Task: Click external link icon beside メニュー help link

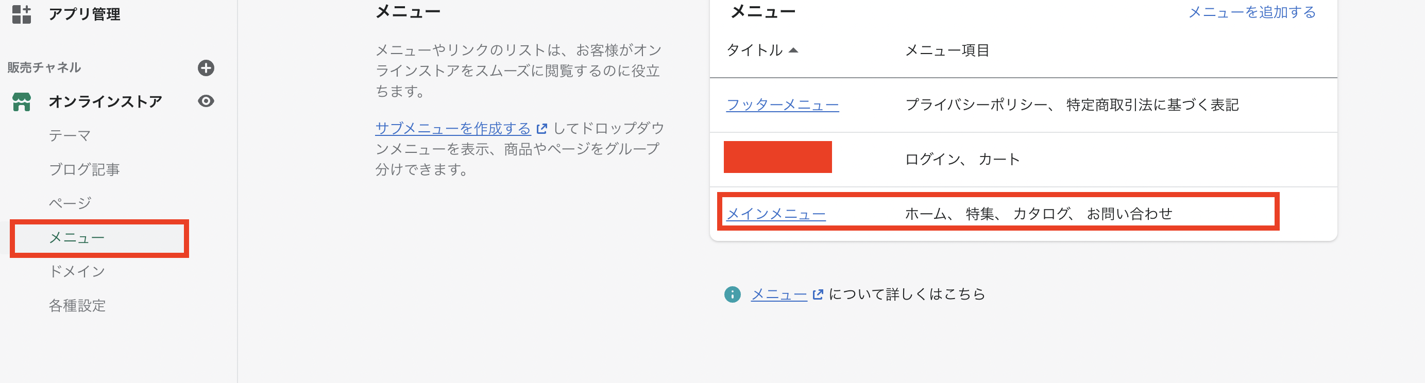Action: tap(818, 294)
